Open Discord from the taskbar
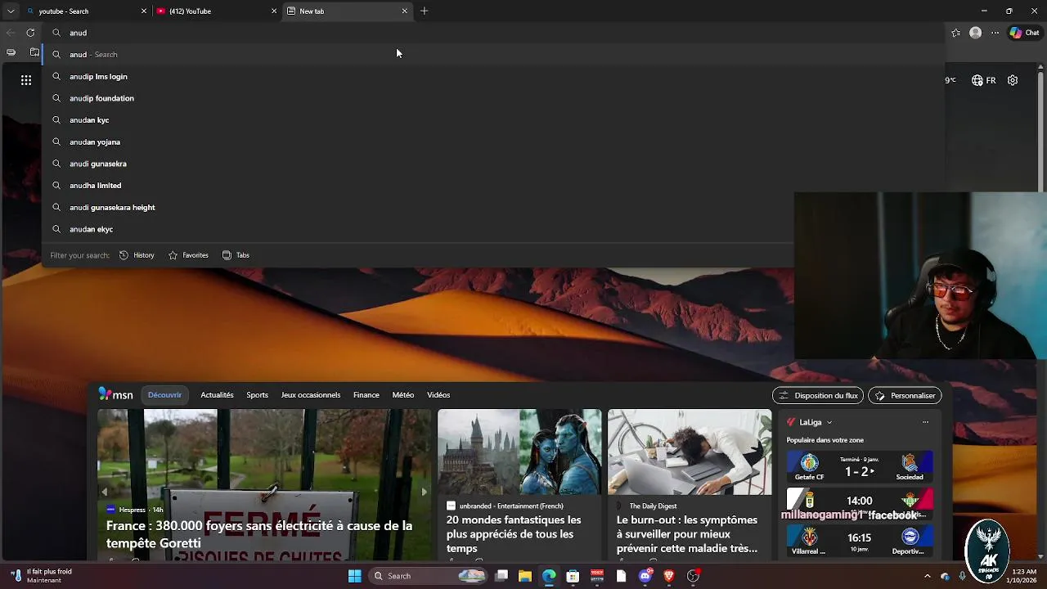The height and width of the screenshot is (589, 1047). [645, 576]
